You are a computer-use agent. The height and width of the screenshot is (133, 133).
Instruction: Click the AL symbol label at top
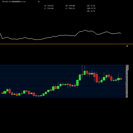39,2
